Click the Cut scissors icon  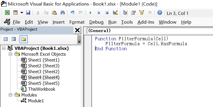point(38,13)
